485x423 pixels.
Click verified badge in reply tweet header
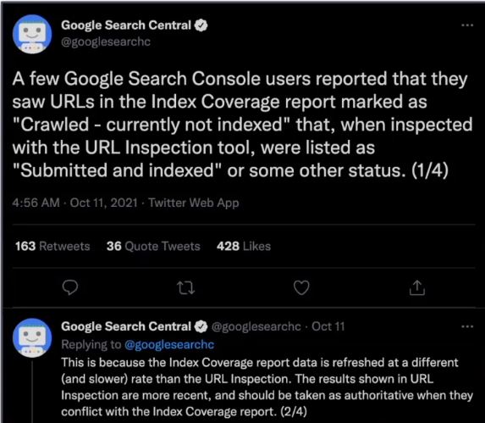pos(201,326)
